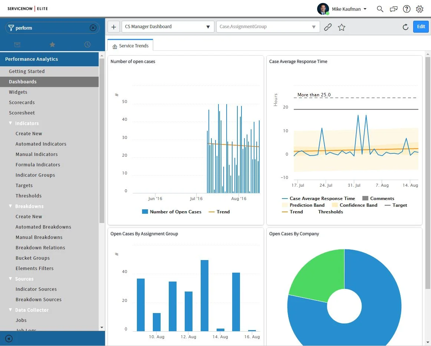
Task: Collapse the Indicators section
Action: [10, 123]
